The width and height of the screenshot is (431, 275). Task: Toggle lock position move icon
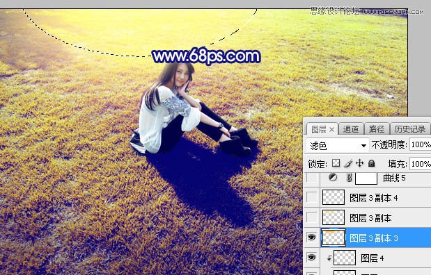click(x=359, y=163)
